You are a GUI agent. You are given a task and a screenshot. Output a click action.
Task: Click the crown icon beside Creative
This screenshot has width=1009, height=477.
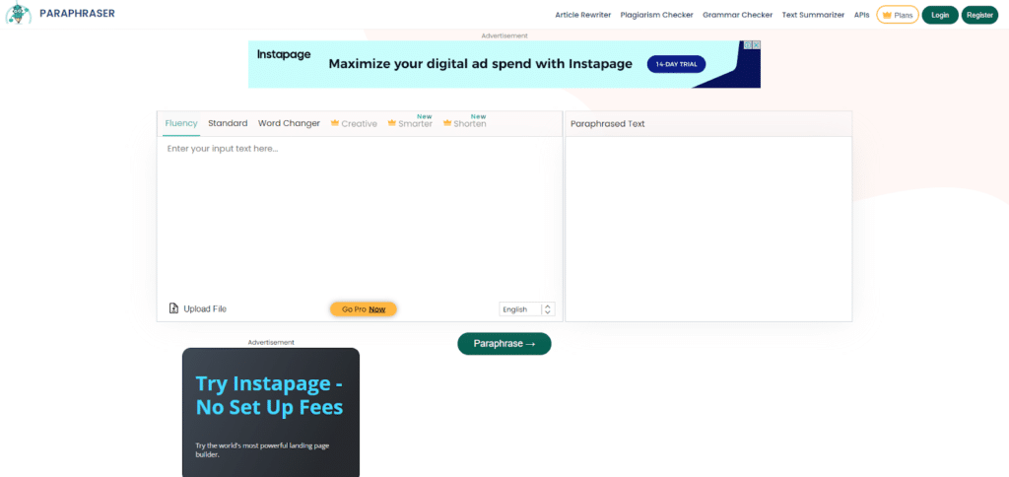(335, 123)
